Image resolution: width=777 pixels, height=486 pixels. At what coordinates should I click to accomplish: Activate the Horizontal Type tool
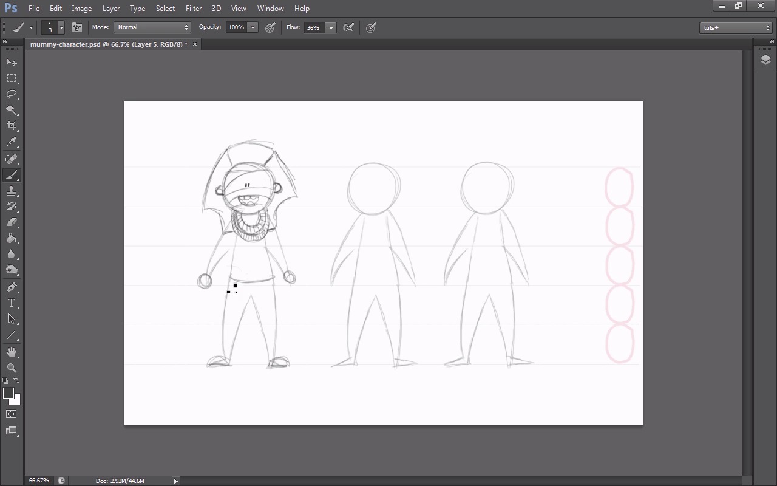pyautogui.click(x=12, y=303)
